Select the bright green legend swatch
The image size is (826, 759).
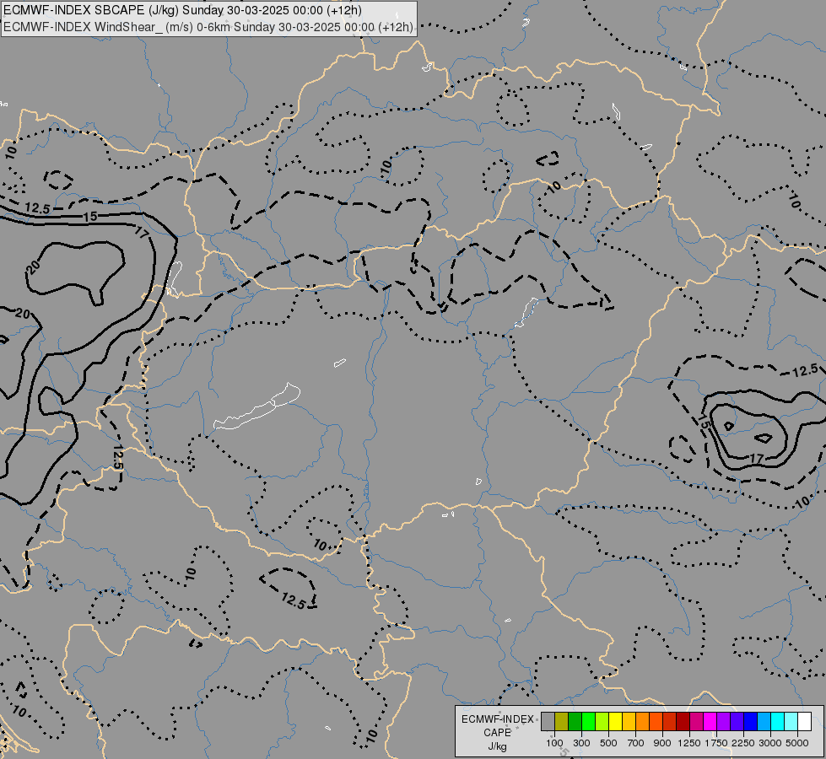(588, 722)
